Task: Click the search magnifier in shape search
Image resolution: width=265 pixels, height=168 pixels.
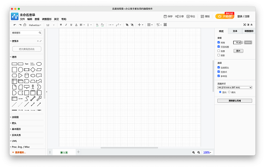Action: coord(40,33)
